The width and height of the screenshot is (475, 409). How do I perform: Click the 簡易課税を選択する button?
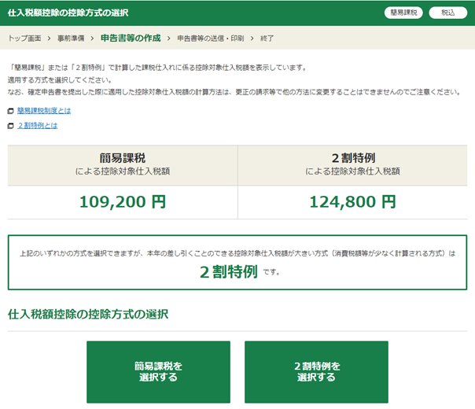[x=158, y=372]
